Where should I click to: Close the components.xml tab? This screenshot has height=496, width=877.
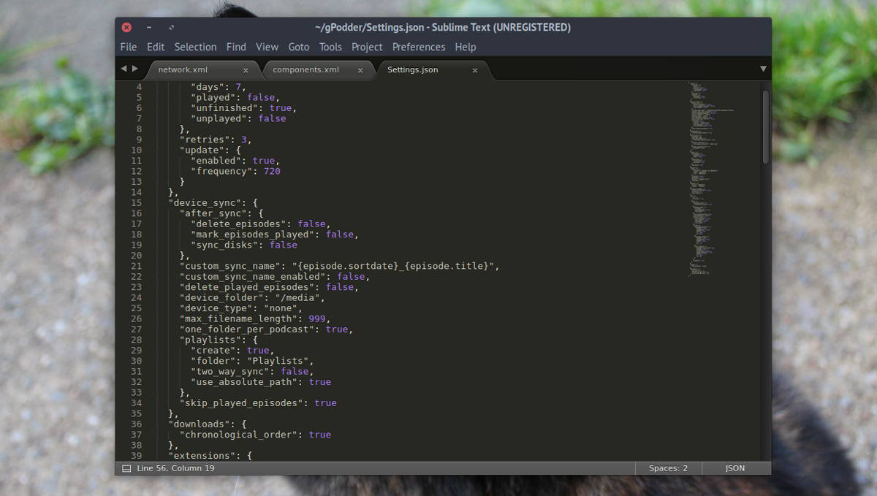coord(360,70)
